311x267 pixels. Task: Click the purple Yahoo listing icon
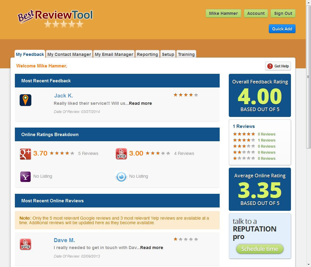tap(25, 176)
